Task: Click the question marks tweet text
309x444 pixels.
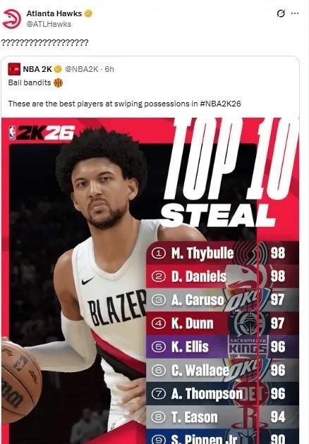Action: [44, 43]
